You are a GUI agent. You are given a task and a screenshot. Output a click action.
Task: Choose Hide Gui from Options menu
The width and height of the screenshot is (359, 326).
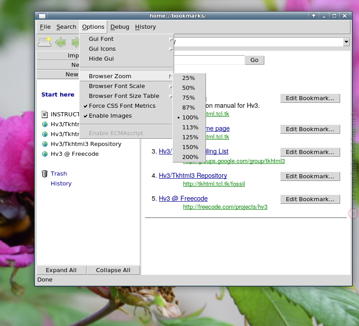[x=126, y=59]
